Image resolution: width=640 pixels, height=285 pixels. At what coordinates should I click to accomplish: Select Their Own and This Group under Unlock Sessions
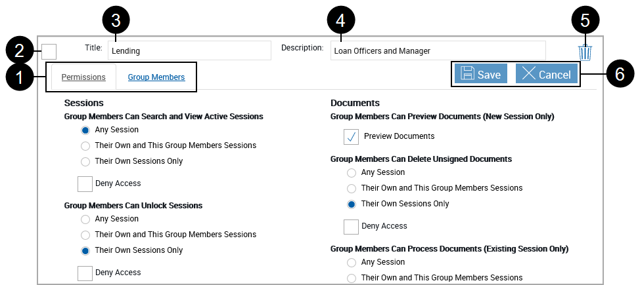pos(85,235)
